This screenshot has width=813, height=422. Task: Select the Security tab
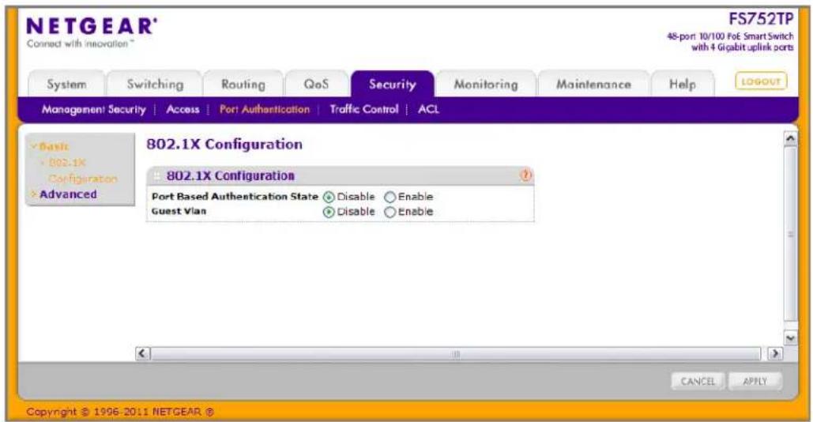point(393,85)
